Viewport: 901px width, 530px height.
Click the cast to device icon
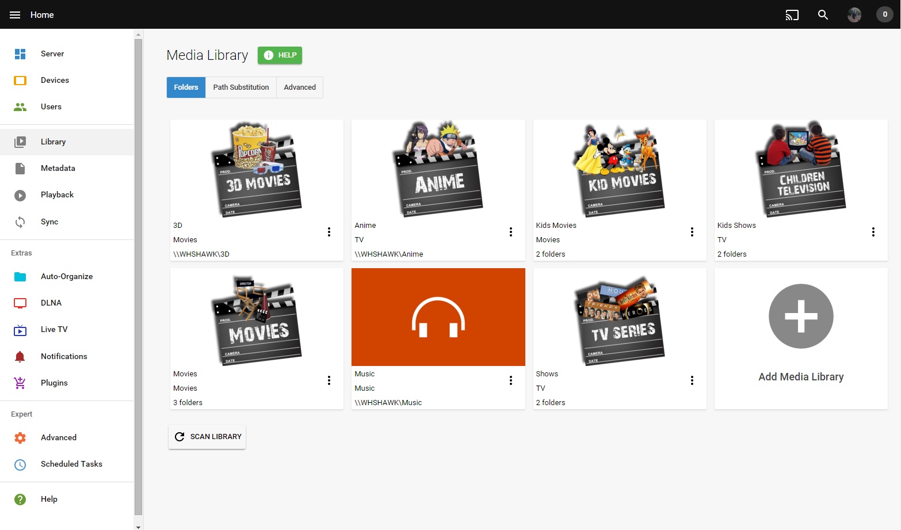pos(792,15)
